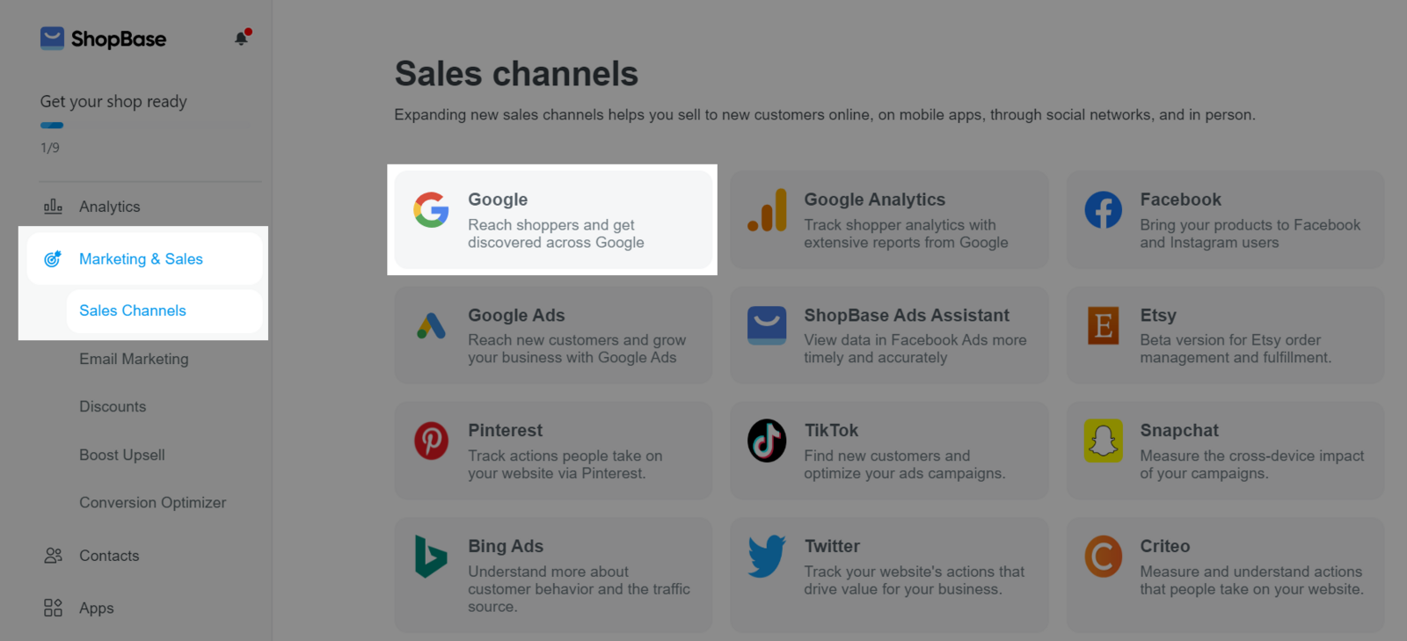Open the Etsy channel icon
The image size is (1407, 641).
tap(1103, 325)
